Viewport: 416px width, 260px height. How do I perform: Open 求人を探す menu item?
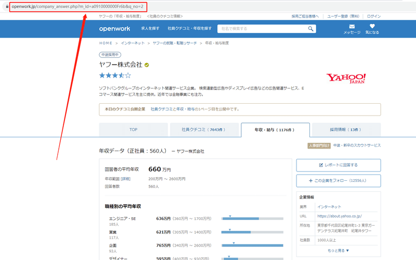150,29
